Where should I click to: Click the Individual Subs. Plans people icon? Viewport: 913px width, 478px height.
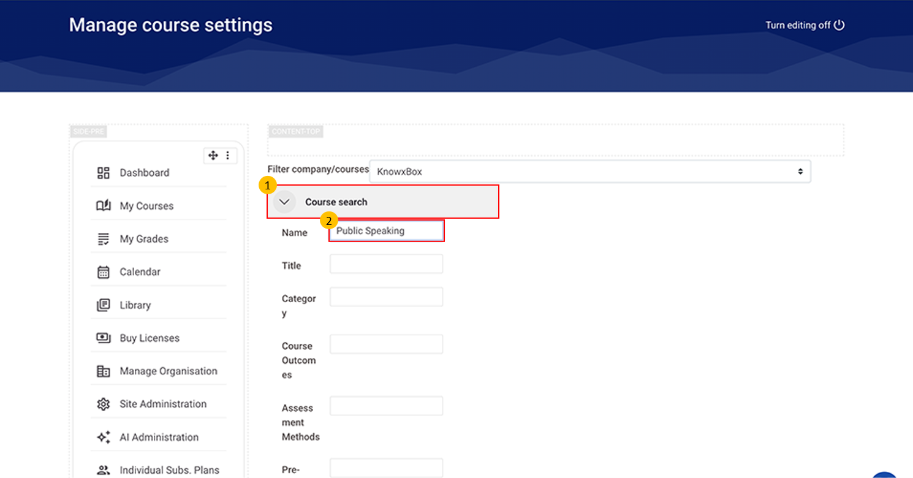[104, 470]
